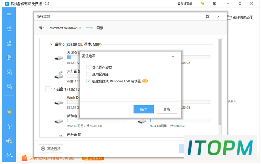Click the 9.92 GB可用, 共10.00 GB text
Screen dimensions: 261x164
tap(84, 126)
